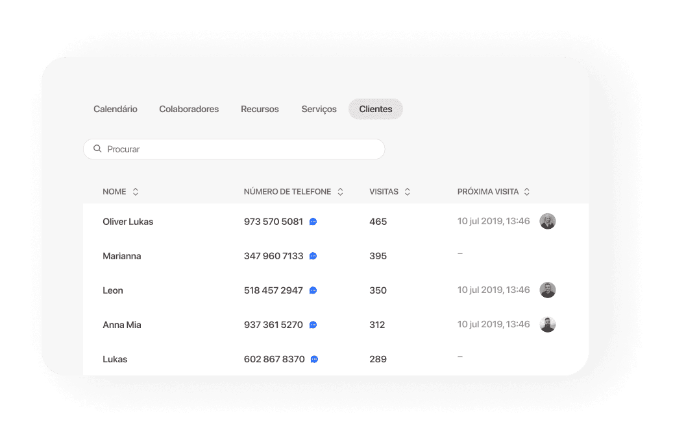Toggle sorting on NÚMERO DE TELEFONE
Screen dimensions: 673x444
coord(340,191)
